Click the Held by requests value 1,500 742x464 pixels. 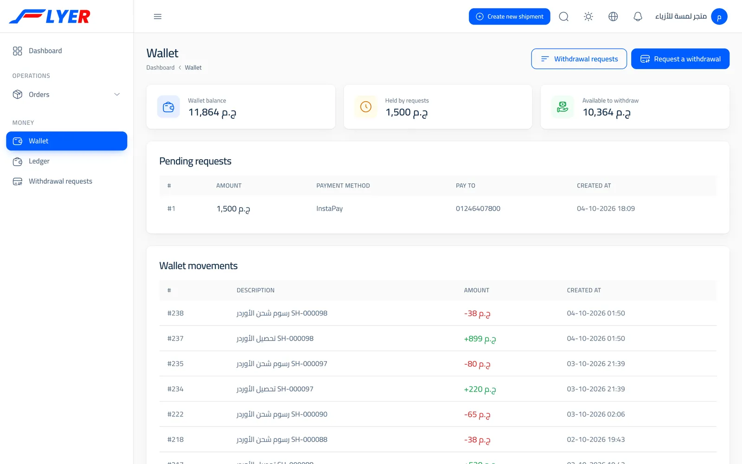[407, 113]
